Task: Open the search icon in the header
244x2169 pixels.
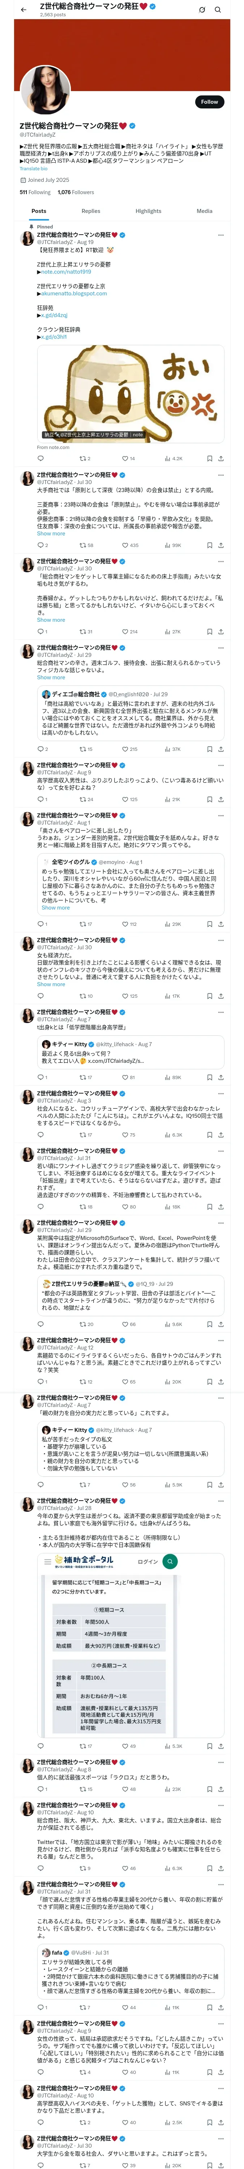Action: [218, 9]
